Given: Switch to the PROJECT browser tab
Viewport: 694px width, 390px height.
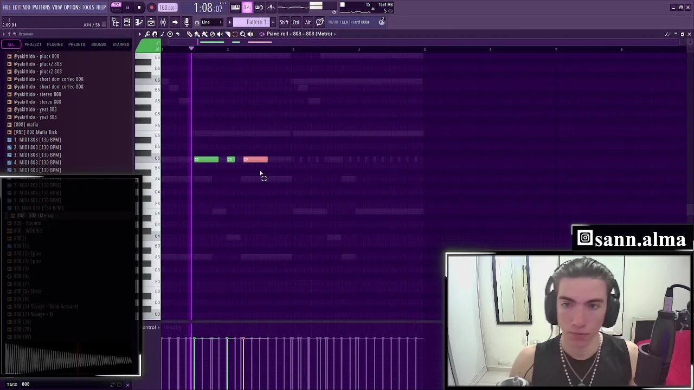Looking at the screenshot, I should tap(33, 44).
